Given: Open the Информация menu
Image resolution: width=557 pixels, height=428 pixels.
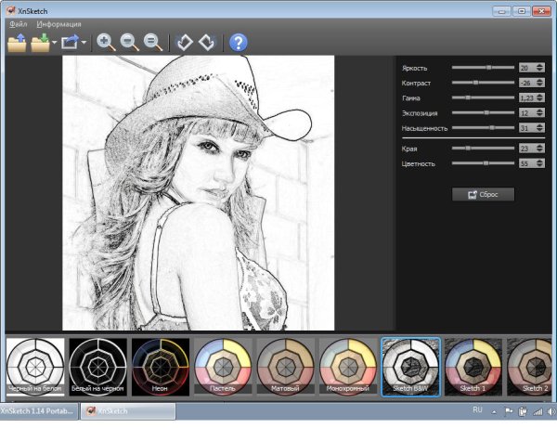Looking at the screenshot, I should [x=58, y=23].
